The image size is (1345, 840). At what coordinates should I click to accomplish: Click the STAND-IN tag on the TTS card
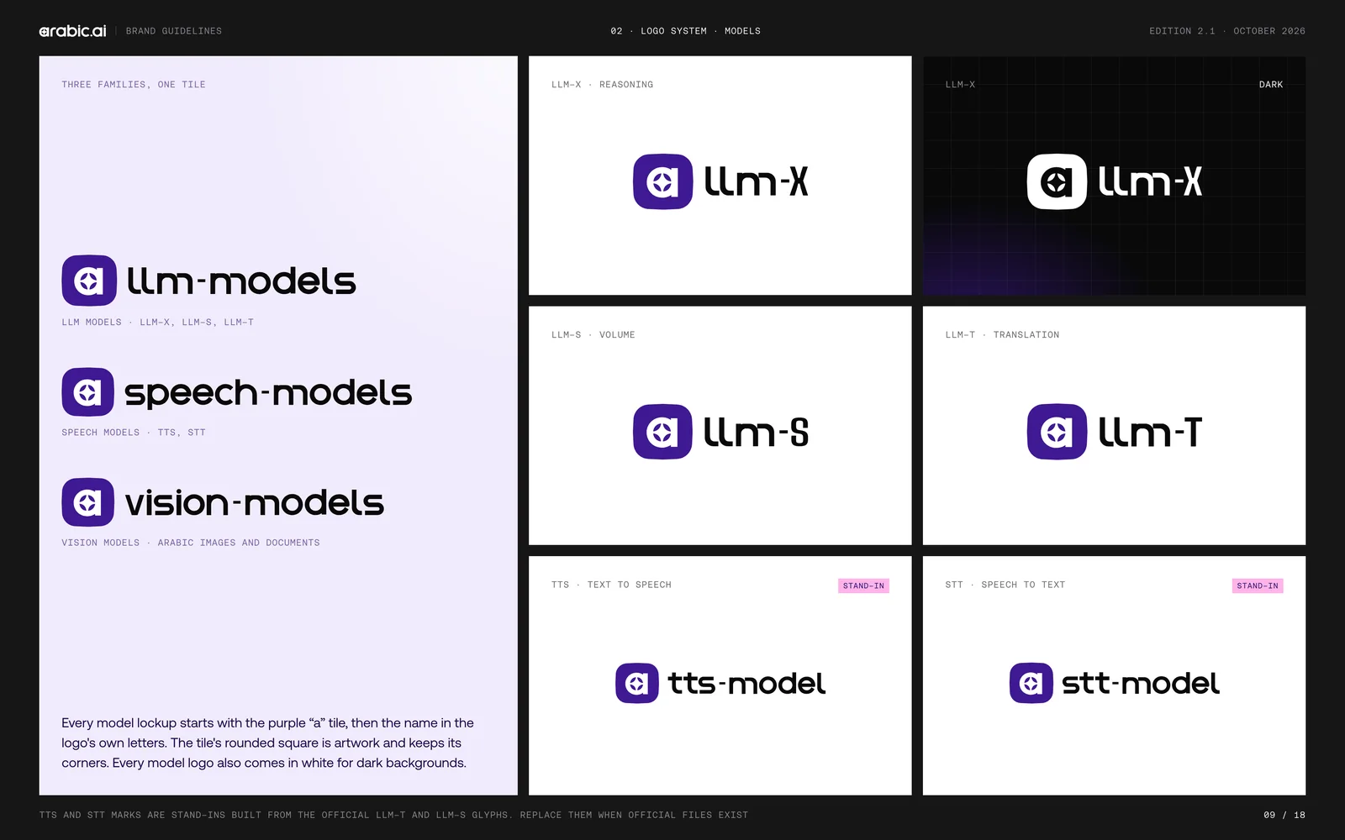click(x=863, y=585)
